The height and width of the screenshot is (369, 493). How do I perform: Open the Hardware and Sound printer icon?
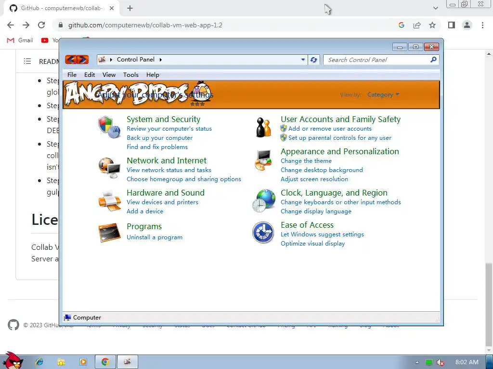pos(109,201)
